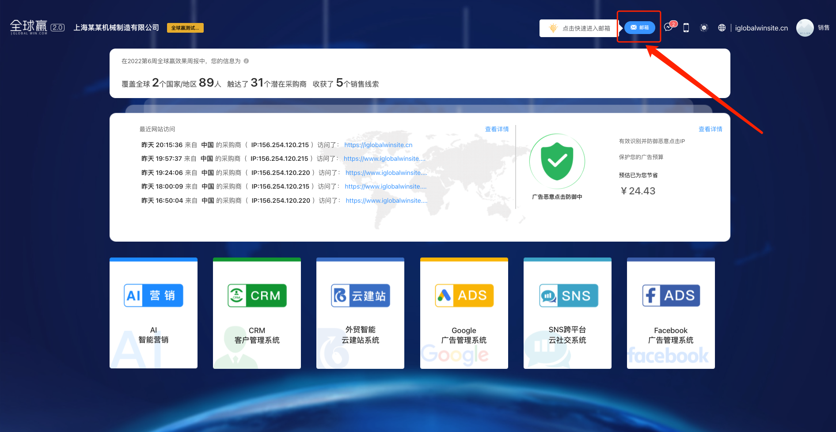
Task: Open the CRM customer management icon
Action: [x=257, y=295]
